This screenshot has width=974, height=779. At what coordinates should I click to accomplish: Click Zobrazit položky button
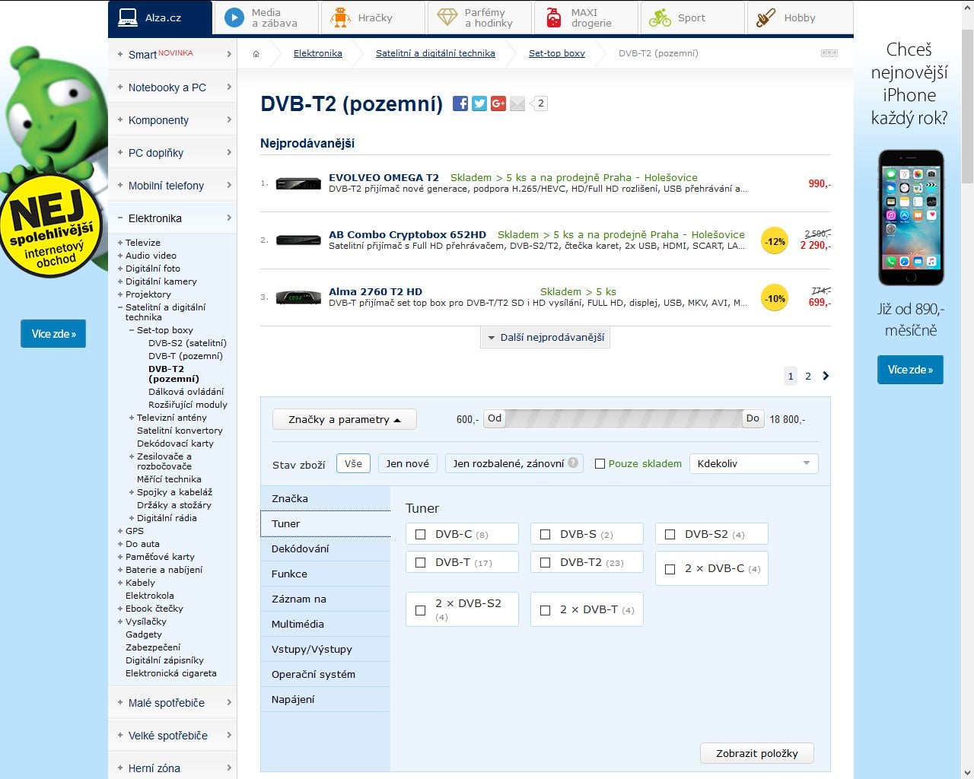coord(757,753)
